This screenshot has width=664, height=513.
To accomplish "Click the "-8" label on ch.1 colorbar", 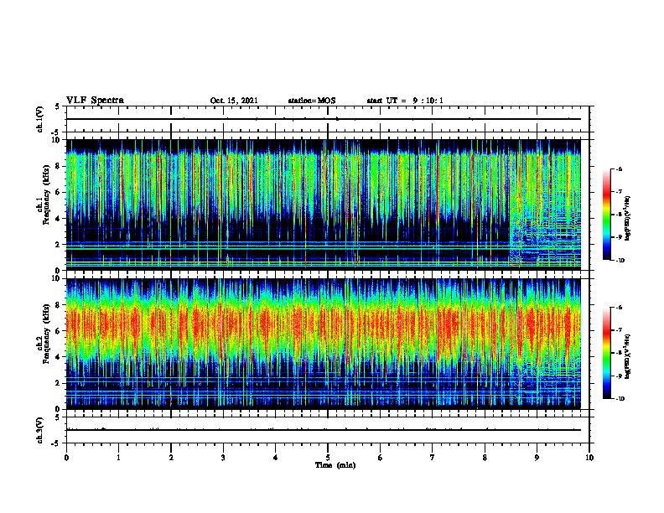I will click(x=619, y=215).
